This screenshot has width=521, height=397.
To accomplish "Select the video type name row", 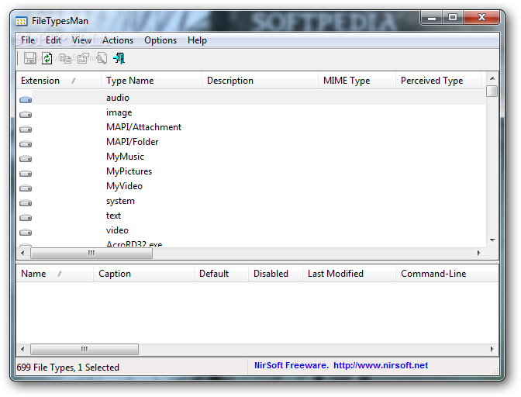I will coord(117,230).
